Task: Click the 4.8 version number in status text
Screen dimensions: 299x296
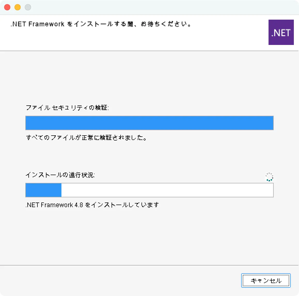Action: 79,205
